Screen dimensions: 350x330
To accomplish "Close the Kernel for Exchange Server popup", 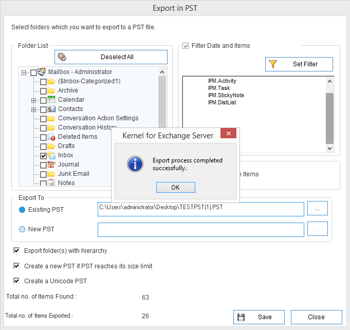I will click(228, 133).
